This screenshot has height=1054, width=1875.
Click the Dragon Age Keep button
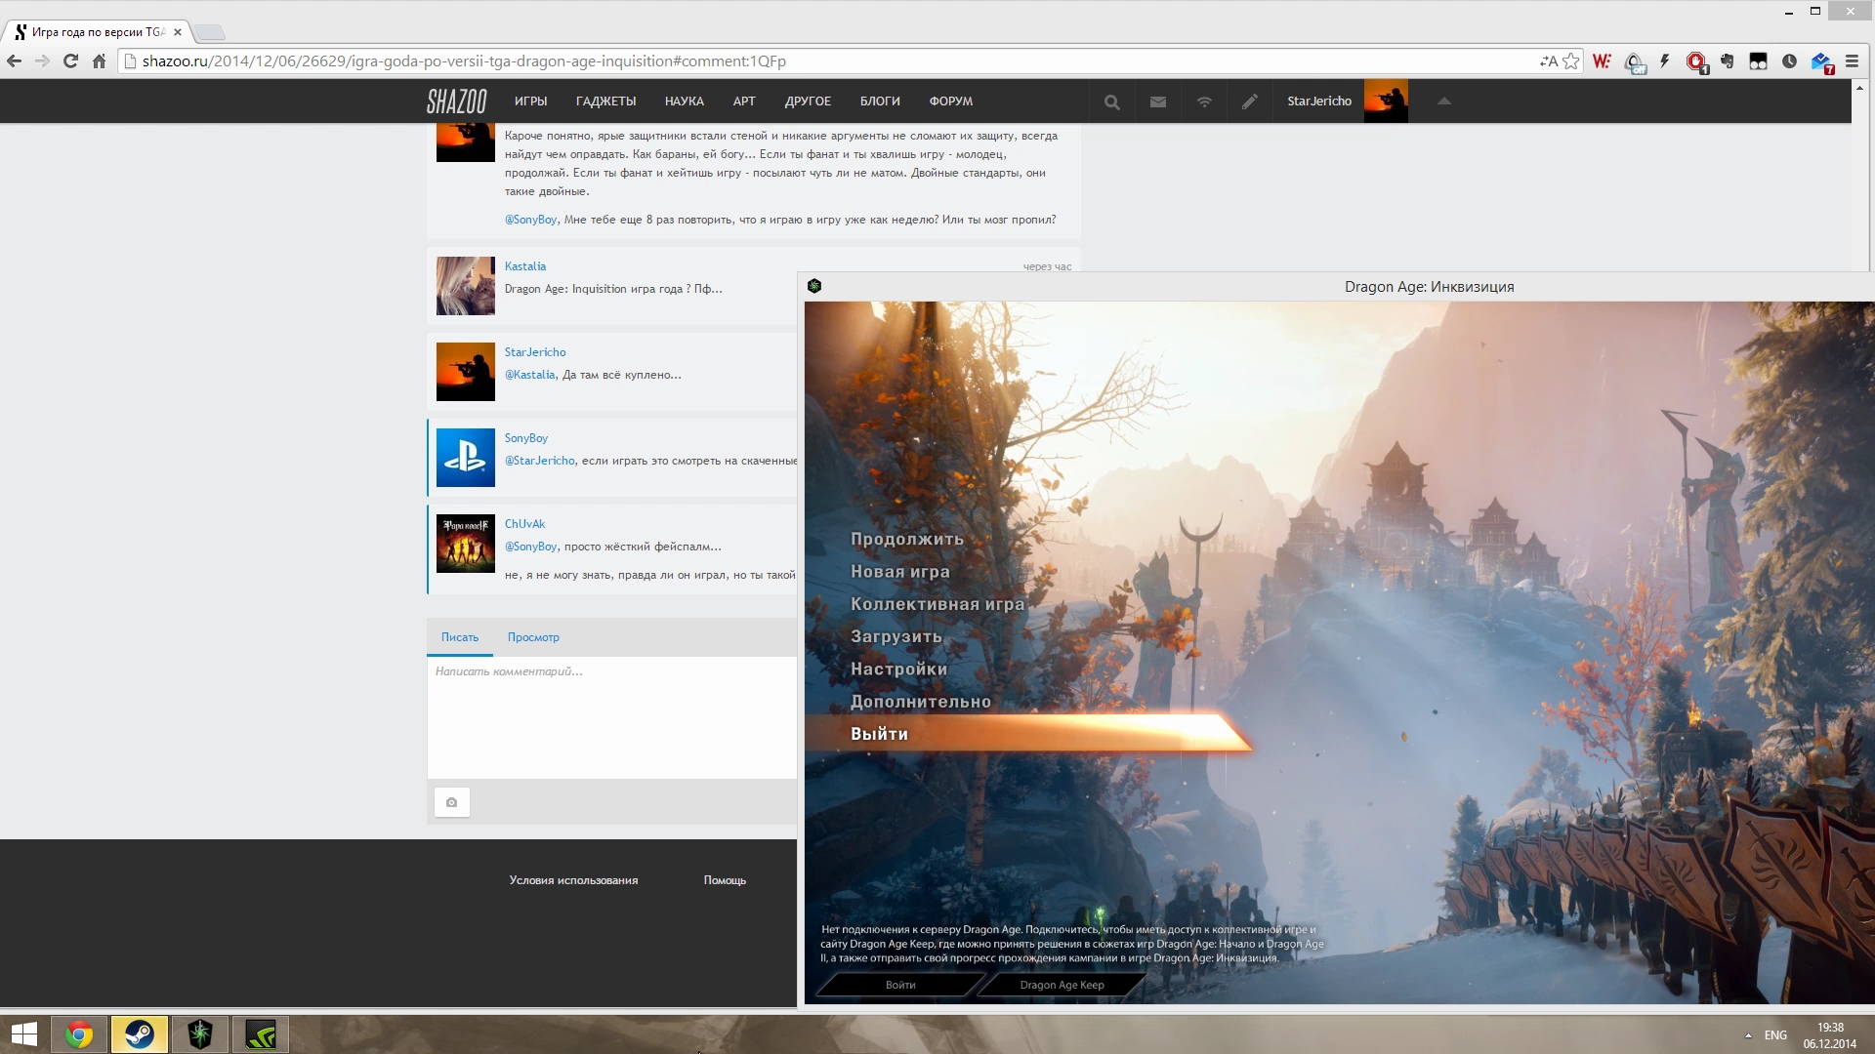[x=1062, y=985]
